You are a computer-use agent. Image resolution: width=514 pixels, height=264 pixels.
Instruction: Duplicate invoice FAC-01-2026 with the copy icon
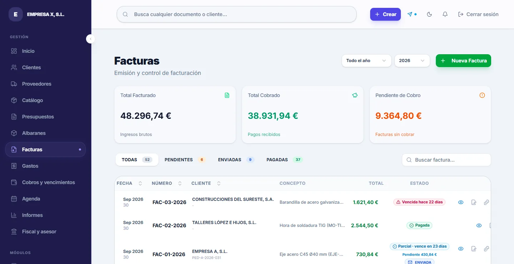[486, 249]
